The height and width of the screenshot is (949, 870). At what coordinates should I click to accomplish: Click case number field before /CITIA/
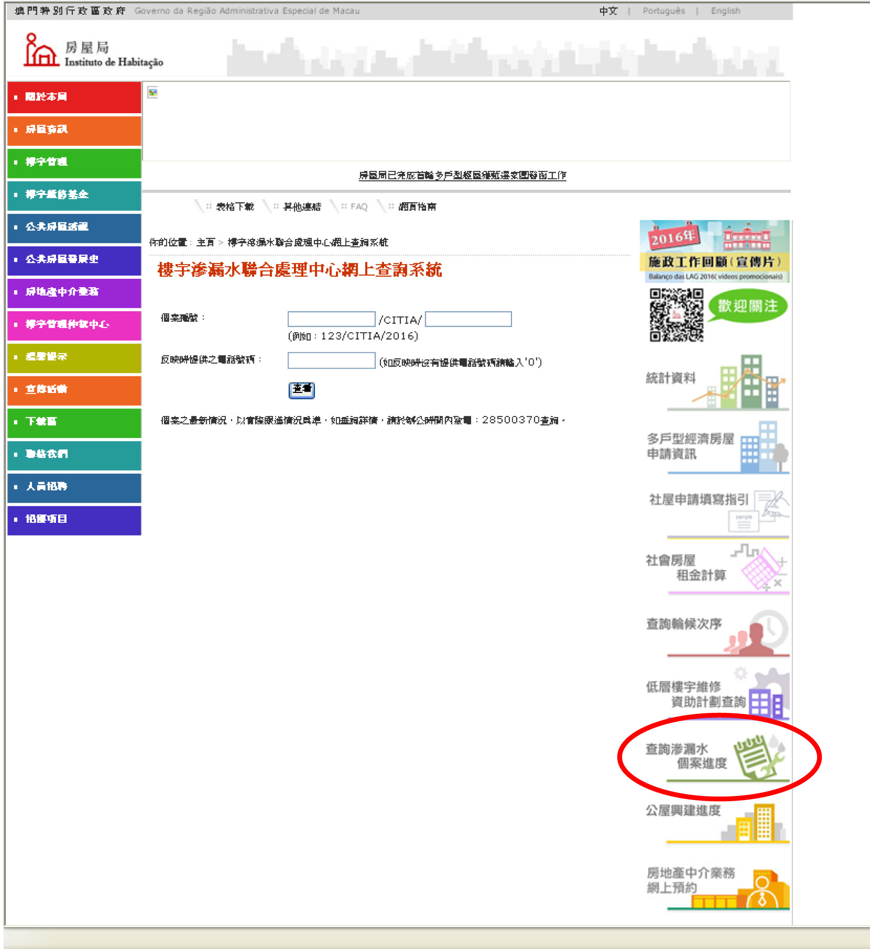tap(331, 319)
